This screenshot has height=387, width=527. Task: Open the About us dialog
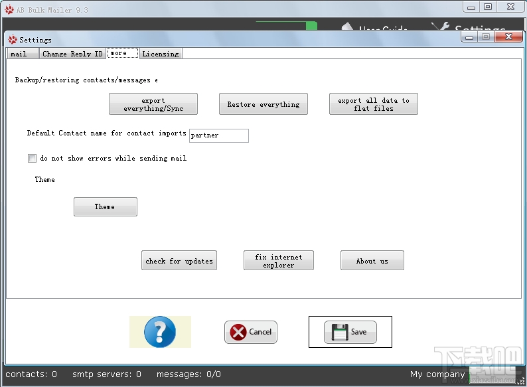point(372,261)
